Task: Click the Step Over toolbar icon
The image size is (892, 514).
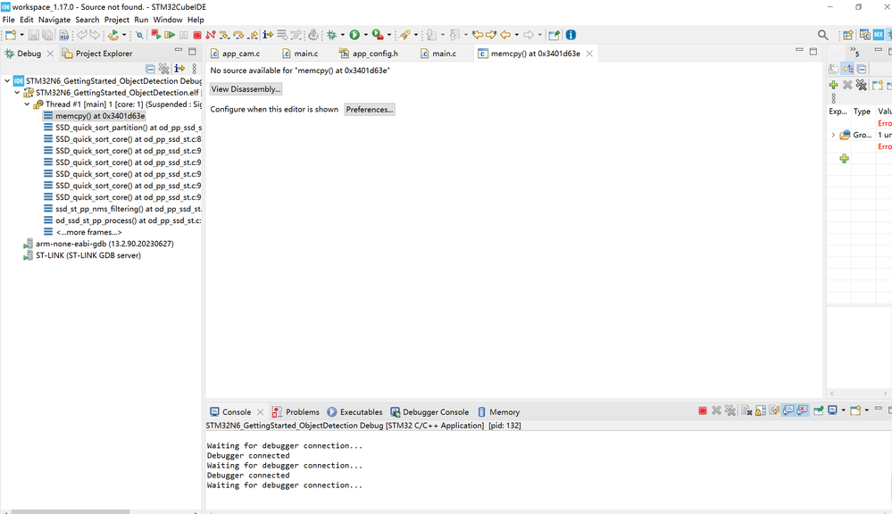Action: click(x=238, y=35)
